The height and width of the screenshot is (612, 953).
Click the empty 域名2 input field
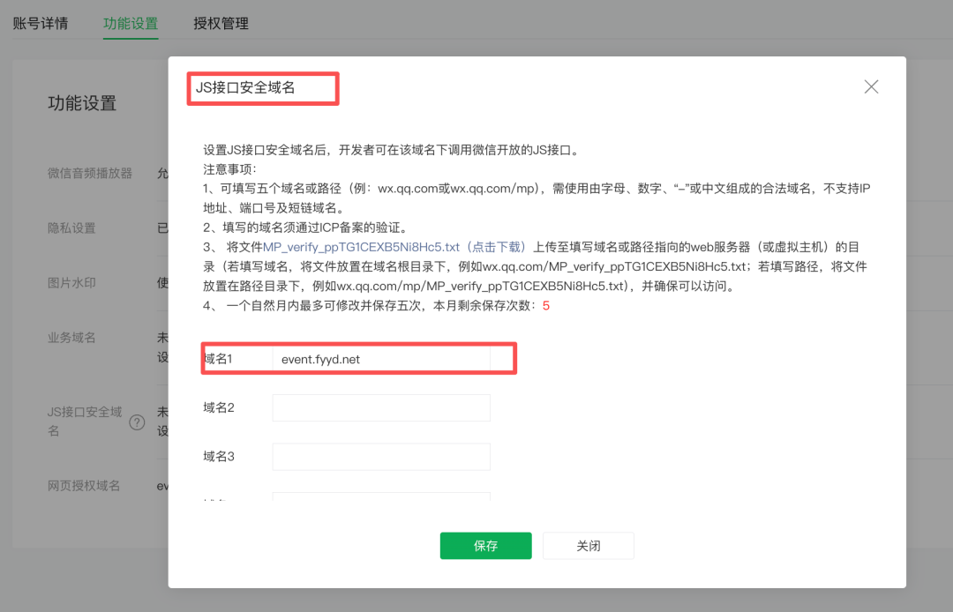point(381,408)
